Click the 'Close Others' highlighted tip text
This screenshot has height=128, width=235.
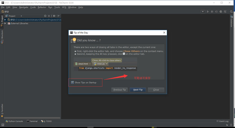pos(131,51)
